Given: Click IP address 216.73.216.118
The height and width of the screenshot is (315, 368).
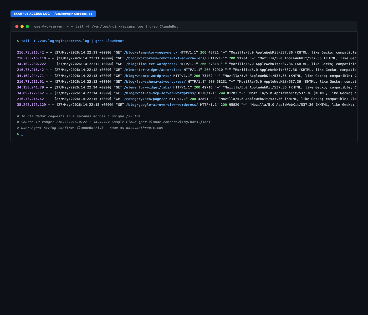Looking at the screenshot, I should (x=32, y=58).
